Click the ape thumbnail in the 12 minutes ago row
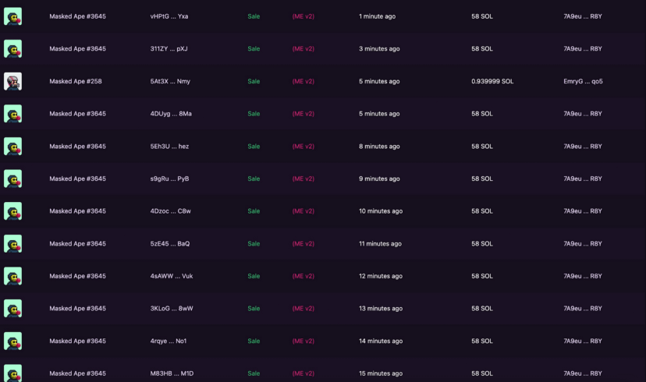This screenshot has height=382, width=646. [12, 276]
